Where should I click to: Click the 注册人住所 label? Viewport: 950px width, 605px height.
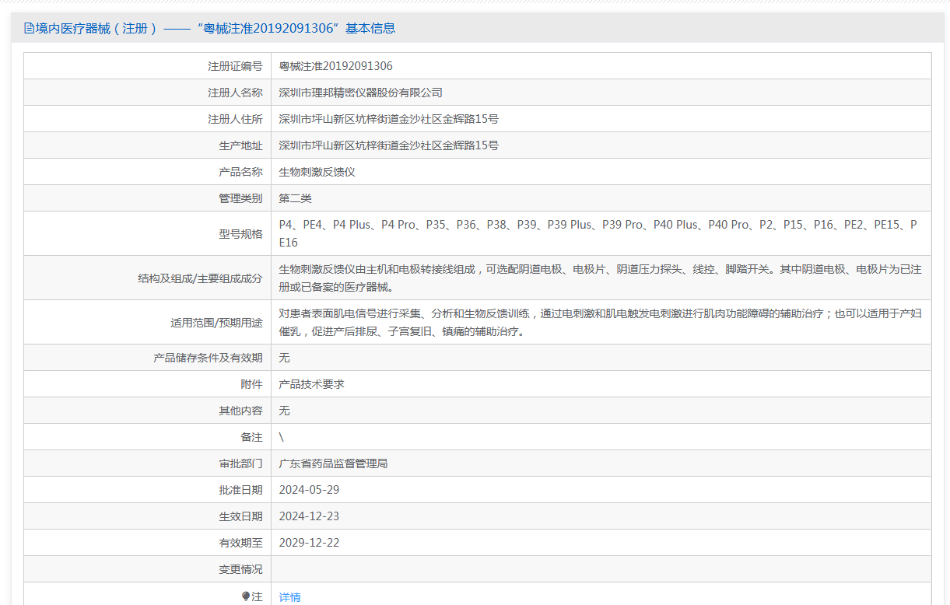(x=235, y=119)
